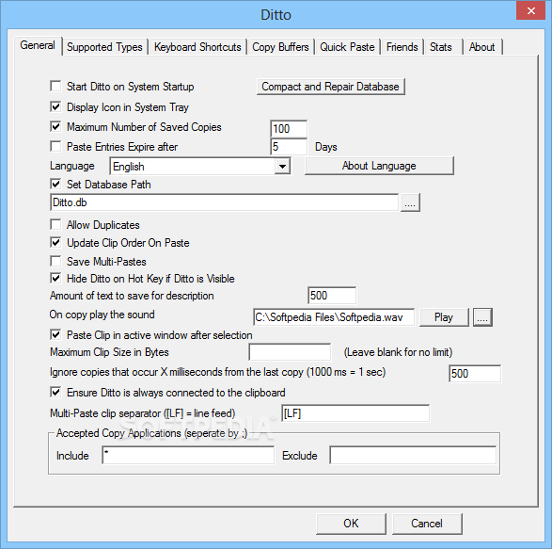
Task: Toggle Hide Ditto on Hot Key checkbox
Action: point(55,278)
